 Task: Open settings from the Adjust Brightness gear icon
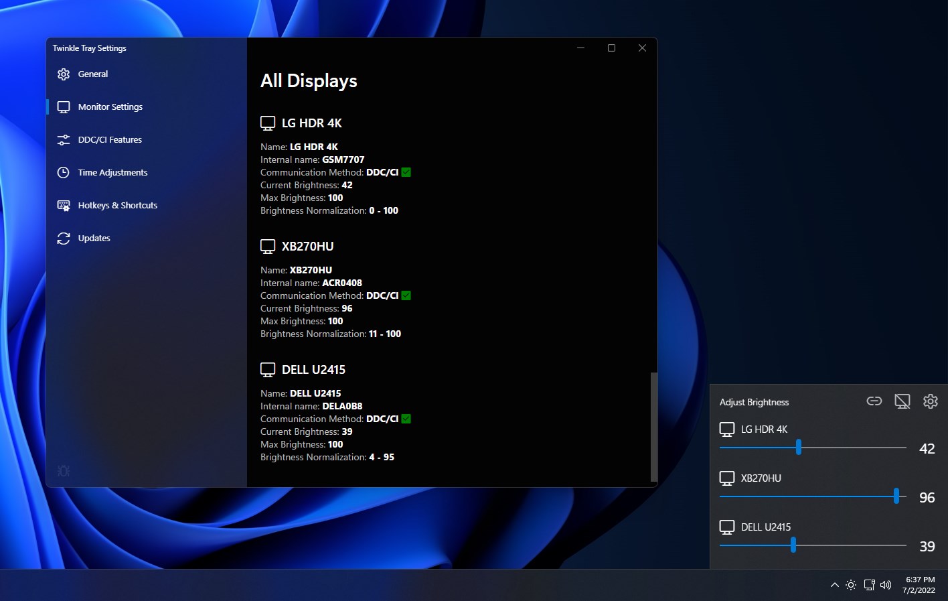pyautogui.click(x=931, y=401)
